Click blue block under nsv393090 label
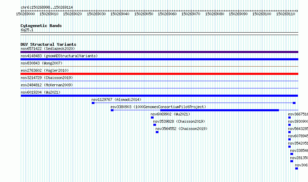Image resolution: width=308 pixels, height=182 pixels. 289,125
